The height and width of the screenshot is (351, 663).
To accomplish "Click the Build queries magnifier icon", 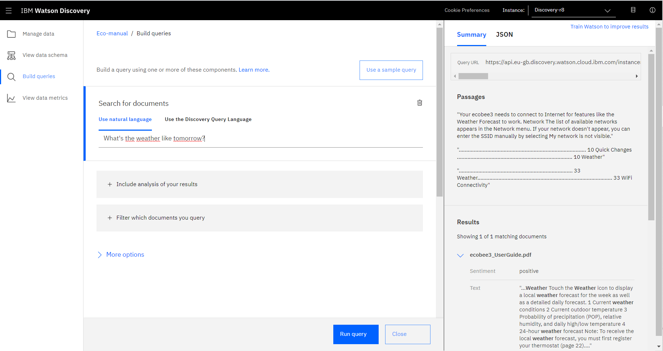I will (11, 76).
